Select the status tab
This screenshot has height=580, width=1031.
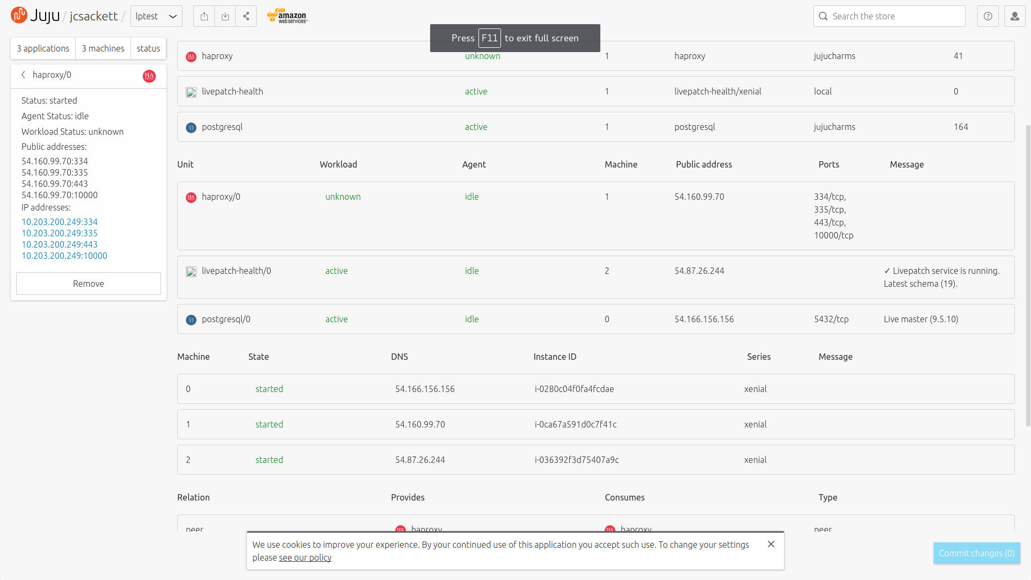pos(148,48)
